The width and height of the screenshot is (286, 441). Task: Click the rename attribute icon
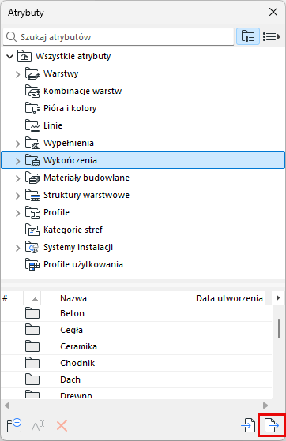pyautogui.click(x=38, y=426)
